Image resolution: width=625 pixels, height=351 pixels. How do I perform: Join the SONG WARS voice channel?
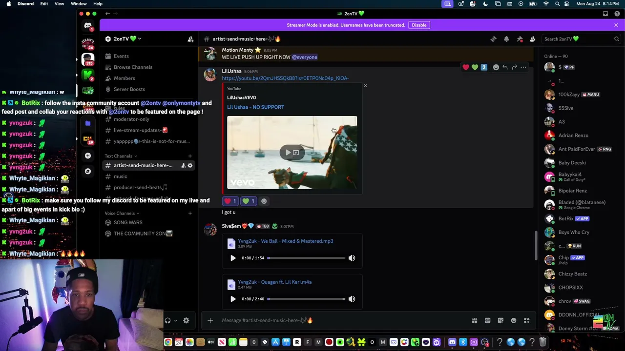(128, 222)
